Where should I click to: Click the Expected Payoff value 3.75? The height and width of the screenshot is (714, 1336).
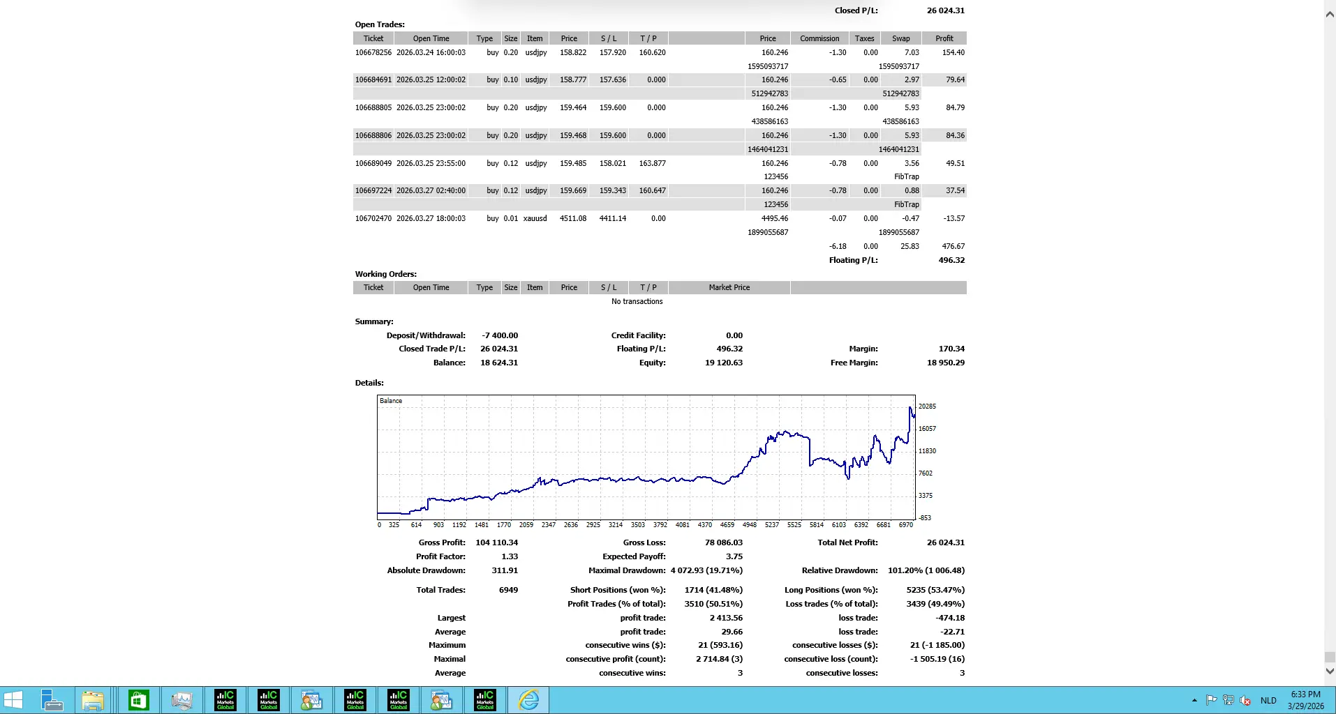click(734, 556)
